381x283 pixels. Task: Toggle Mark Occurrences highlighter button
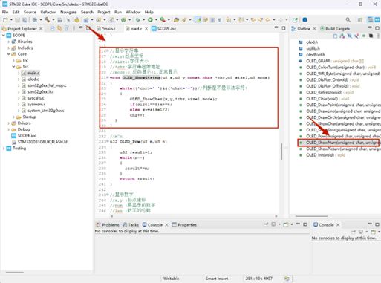click(198, 19)
